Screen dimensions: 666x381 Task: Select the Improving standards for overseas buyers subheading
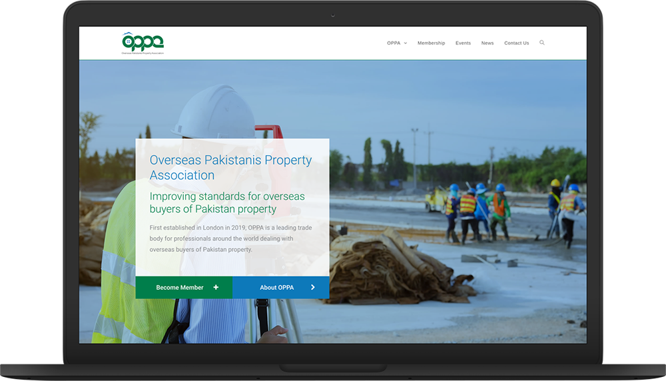click(227, 202)
